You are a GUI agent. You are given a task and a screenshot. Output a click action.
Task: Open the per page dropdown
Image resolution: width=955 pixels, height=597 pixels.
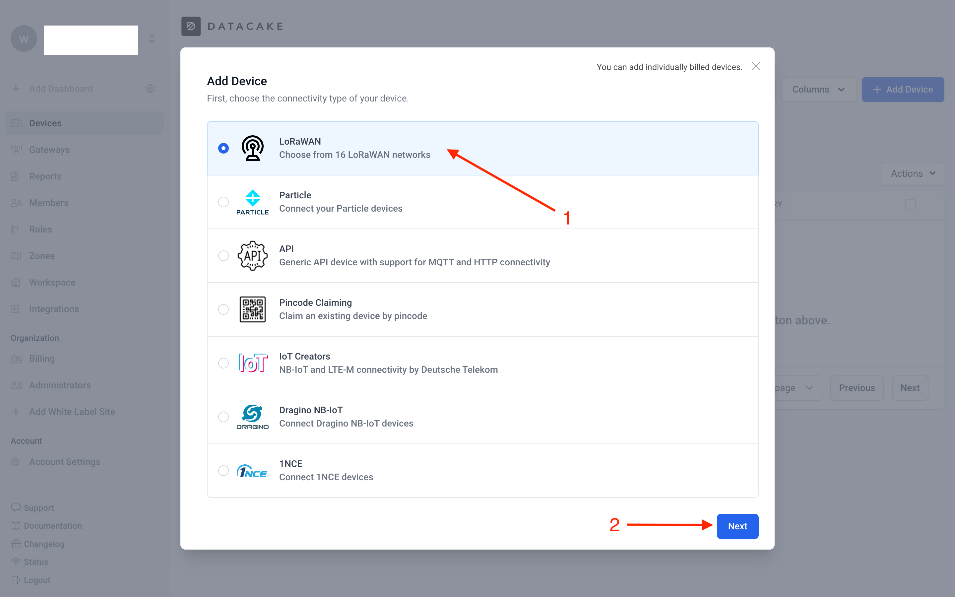click(798, 388)
